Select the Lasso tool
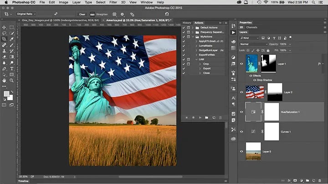The width and height of the screenshot is (328, 184). 4,33
